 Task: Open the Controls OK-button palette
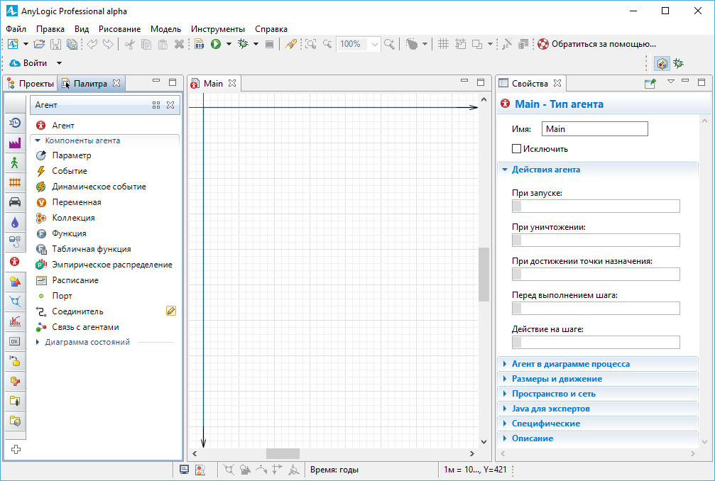[x=15, y=341]
